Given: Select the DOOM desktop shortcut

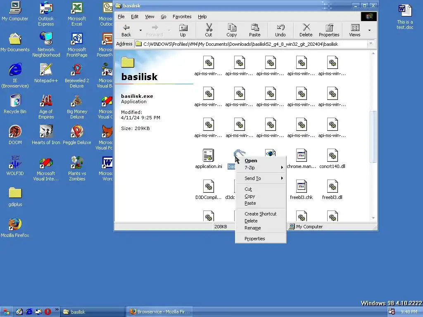Looking at the screenshot, I should [15, 135].
